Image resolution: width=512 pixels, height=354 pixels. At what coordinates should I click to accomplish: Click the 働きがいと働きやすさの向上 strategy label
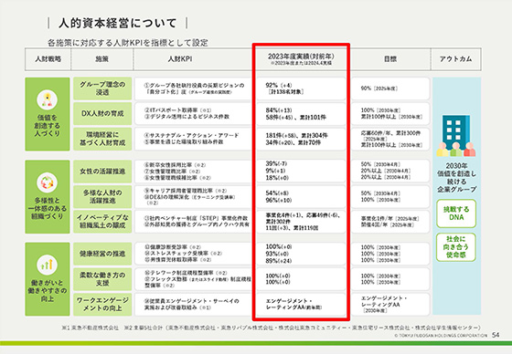(48, 291)
